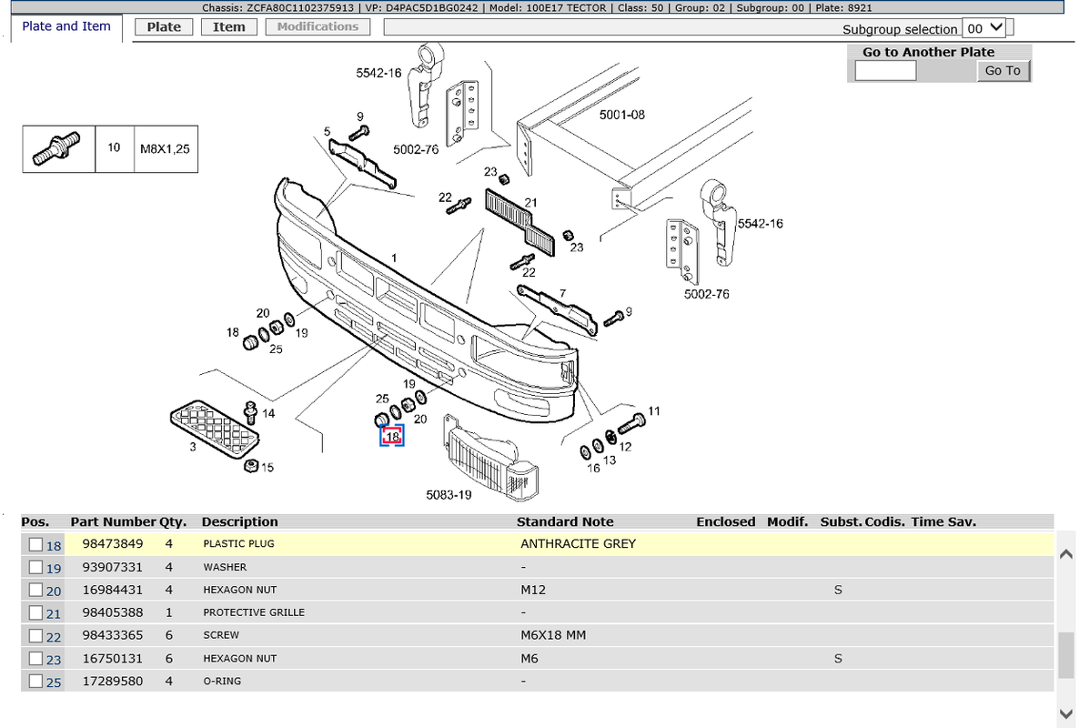Tick the checkbox for position 21
The width and height of the screenshot is (1089, 728).
point(35,613)
